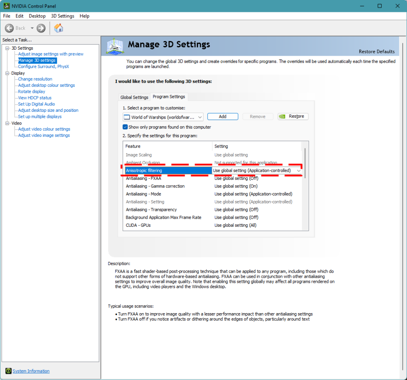This screenshot has height=380, width=407.
Task: Click the Feature column header
Action: tap(168, 146)
